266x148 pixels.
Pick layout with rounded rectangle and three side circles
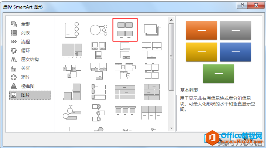pos(72,30)
